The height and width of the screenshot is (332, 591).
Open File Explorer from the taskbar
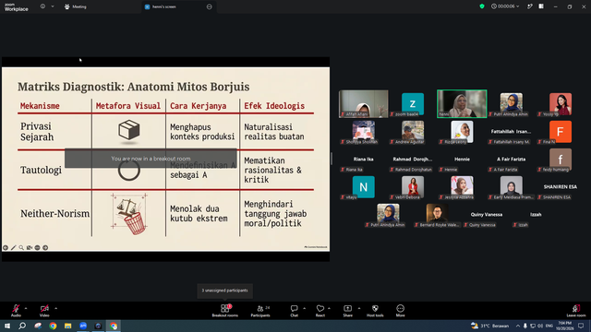click(x=67, y=326)
